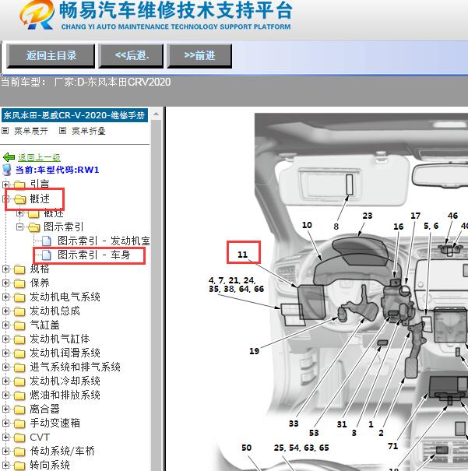Expand the 燃油和排放系统 node
The height and width of the screenshot is (471, 468).
(x=5, y=395)
